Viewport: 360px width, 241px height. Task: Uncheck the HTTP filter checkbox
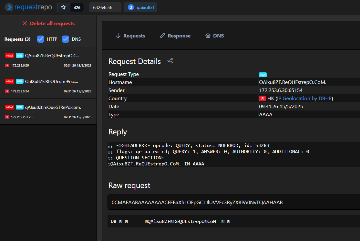pos(41,39)
